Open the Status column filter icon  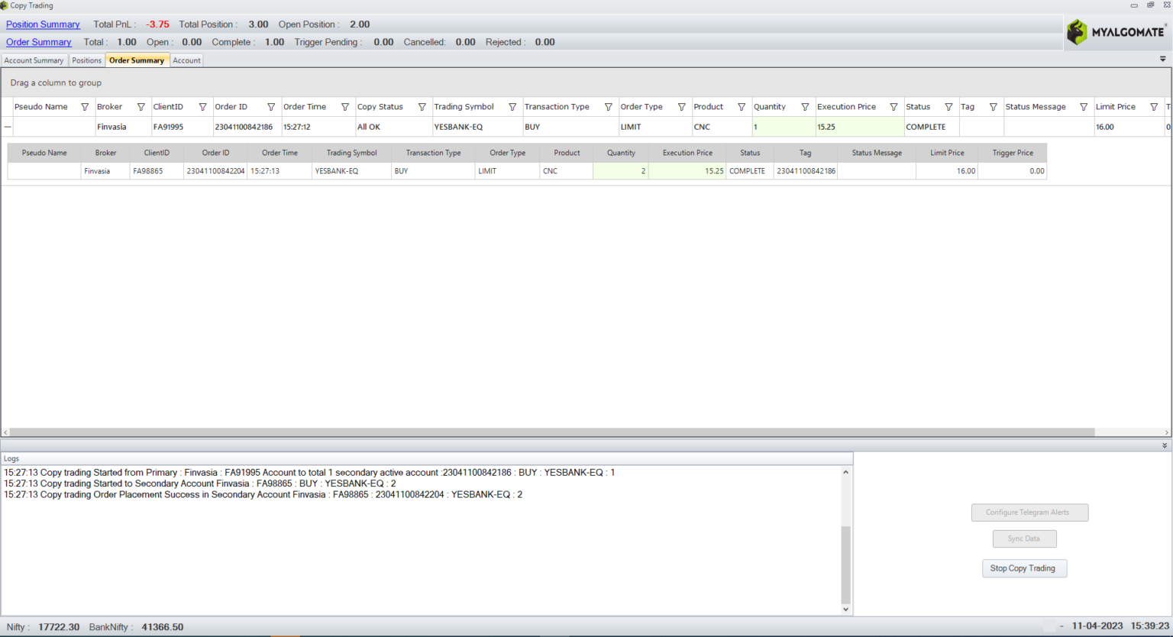click(948, 107)
